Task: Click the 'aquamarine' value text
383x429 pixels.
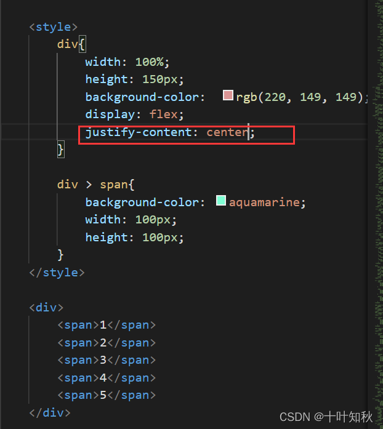Action: 264,202
